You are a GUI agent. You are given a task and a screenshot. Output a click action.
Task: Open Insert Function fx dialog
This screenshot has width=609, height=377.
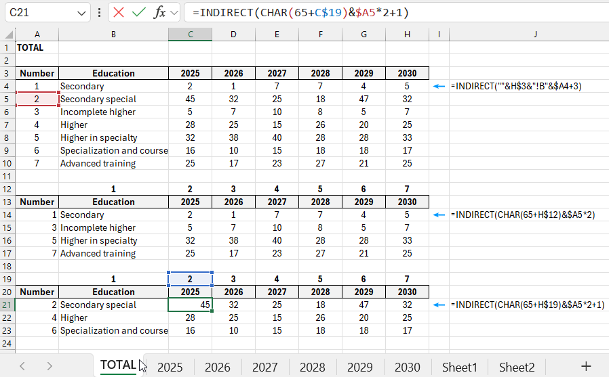(x=159, y=12)
